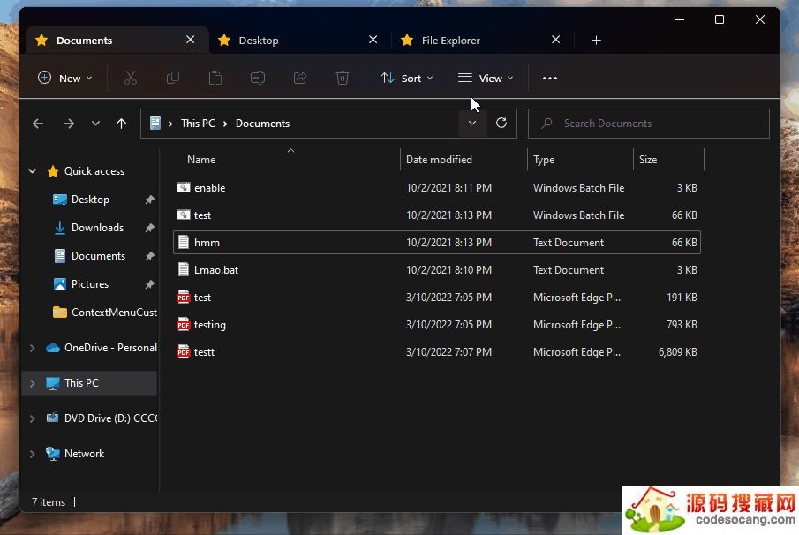Collapse the Quick access section
Screen dimensions: 799x535
tap(33, 171)
